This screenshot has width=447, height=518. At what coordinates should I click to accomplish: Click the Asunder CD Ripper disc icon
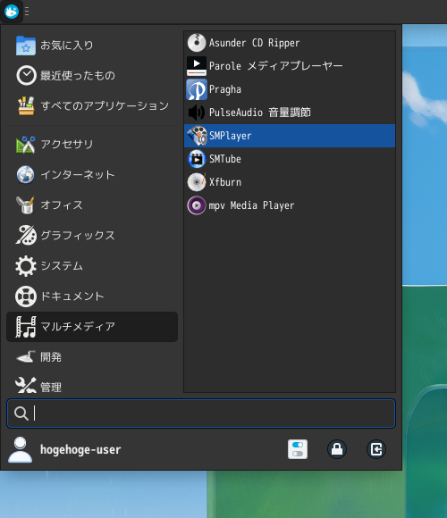point(197,43)
